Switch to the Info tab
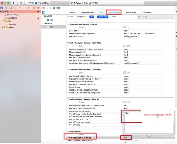Screen dimensions: 177x144 click(x=101, y=12)
